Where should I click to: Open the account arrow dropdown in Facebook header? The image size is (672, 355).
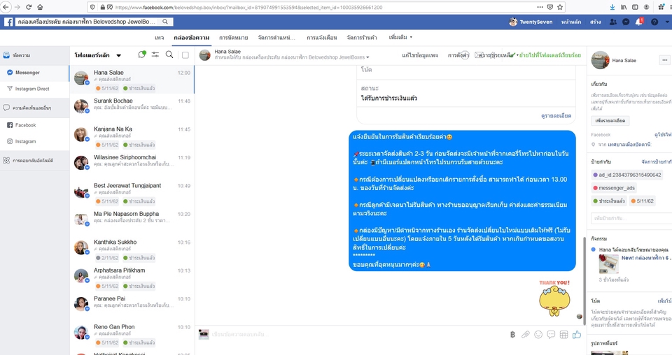coord(667,22)
